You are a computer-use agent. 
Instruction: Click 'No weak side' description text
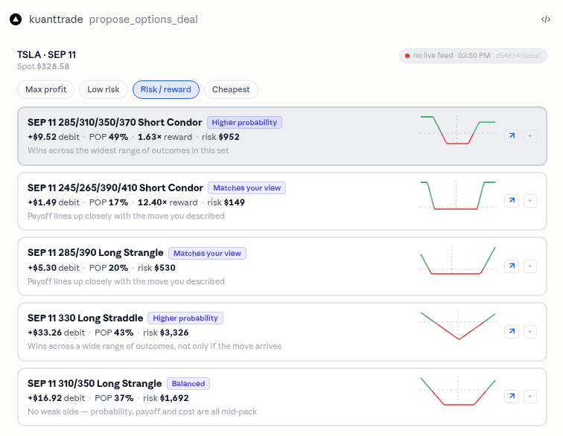(142, 411)
